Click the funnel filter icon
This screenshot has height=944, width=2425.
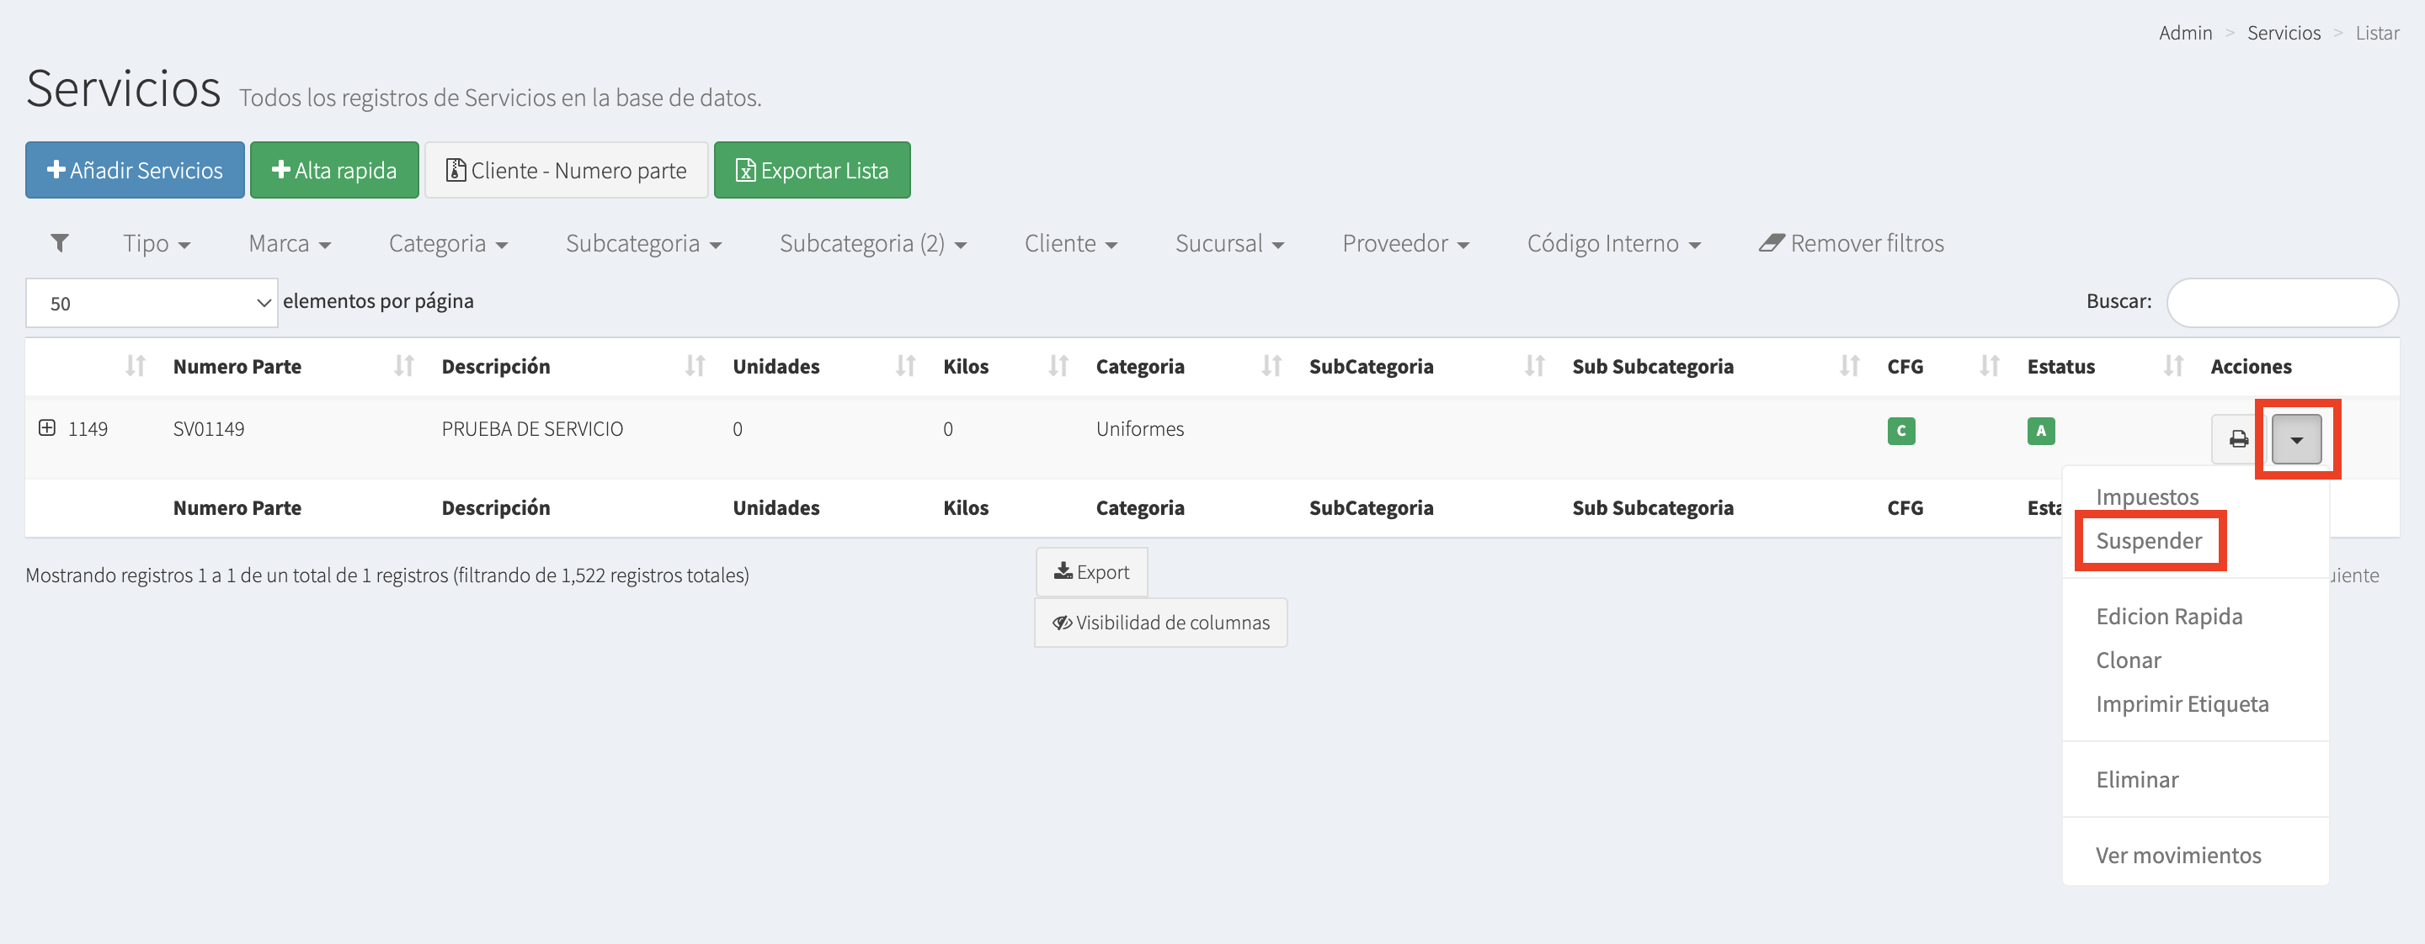click(59, 243)
